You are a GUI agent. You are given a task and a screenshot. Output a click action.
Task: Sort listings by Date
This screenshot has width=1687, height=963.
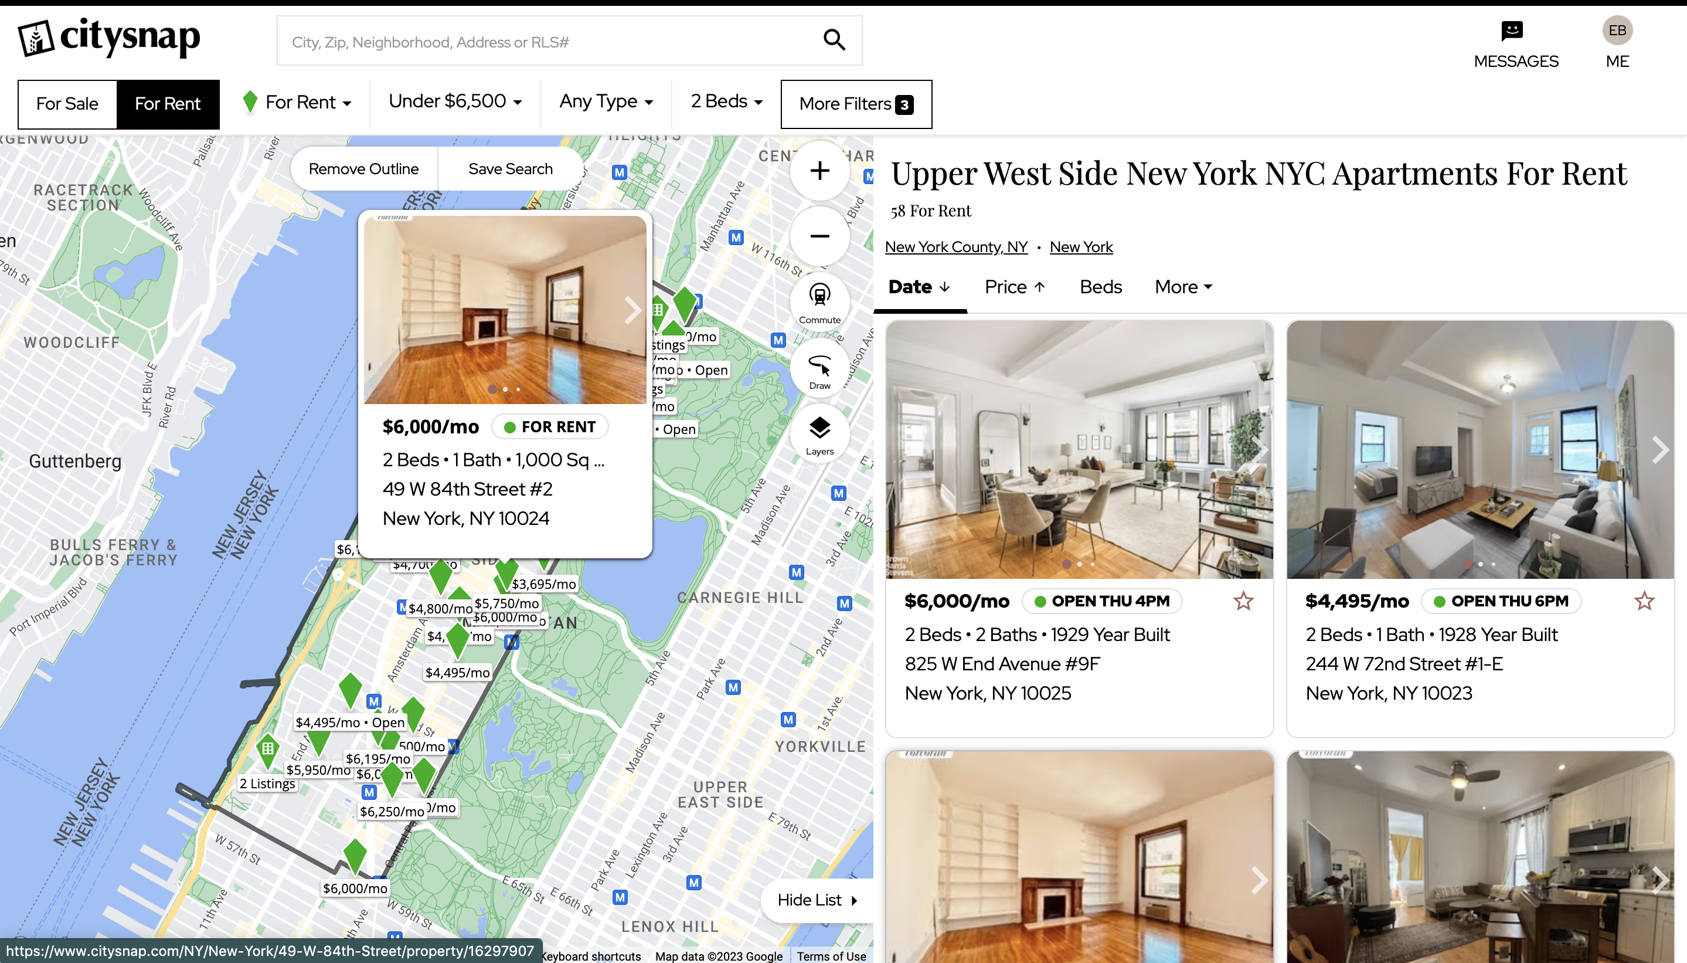(x=920, y=286)
